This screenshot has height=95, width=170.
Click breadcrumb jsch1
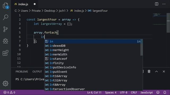tap(62, 11)
